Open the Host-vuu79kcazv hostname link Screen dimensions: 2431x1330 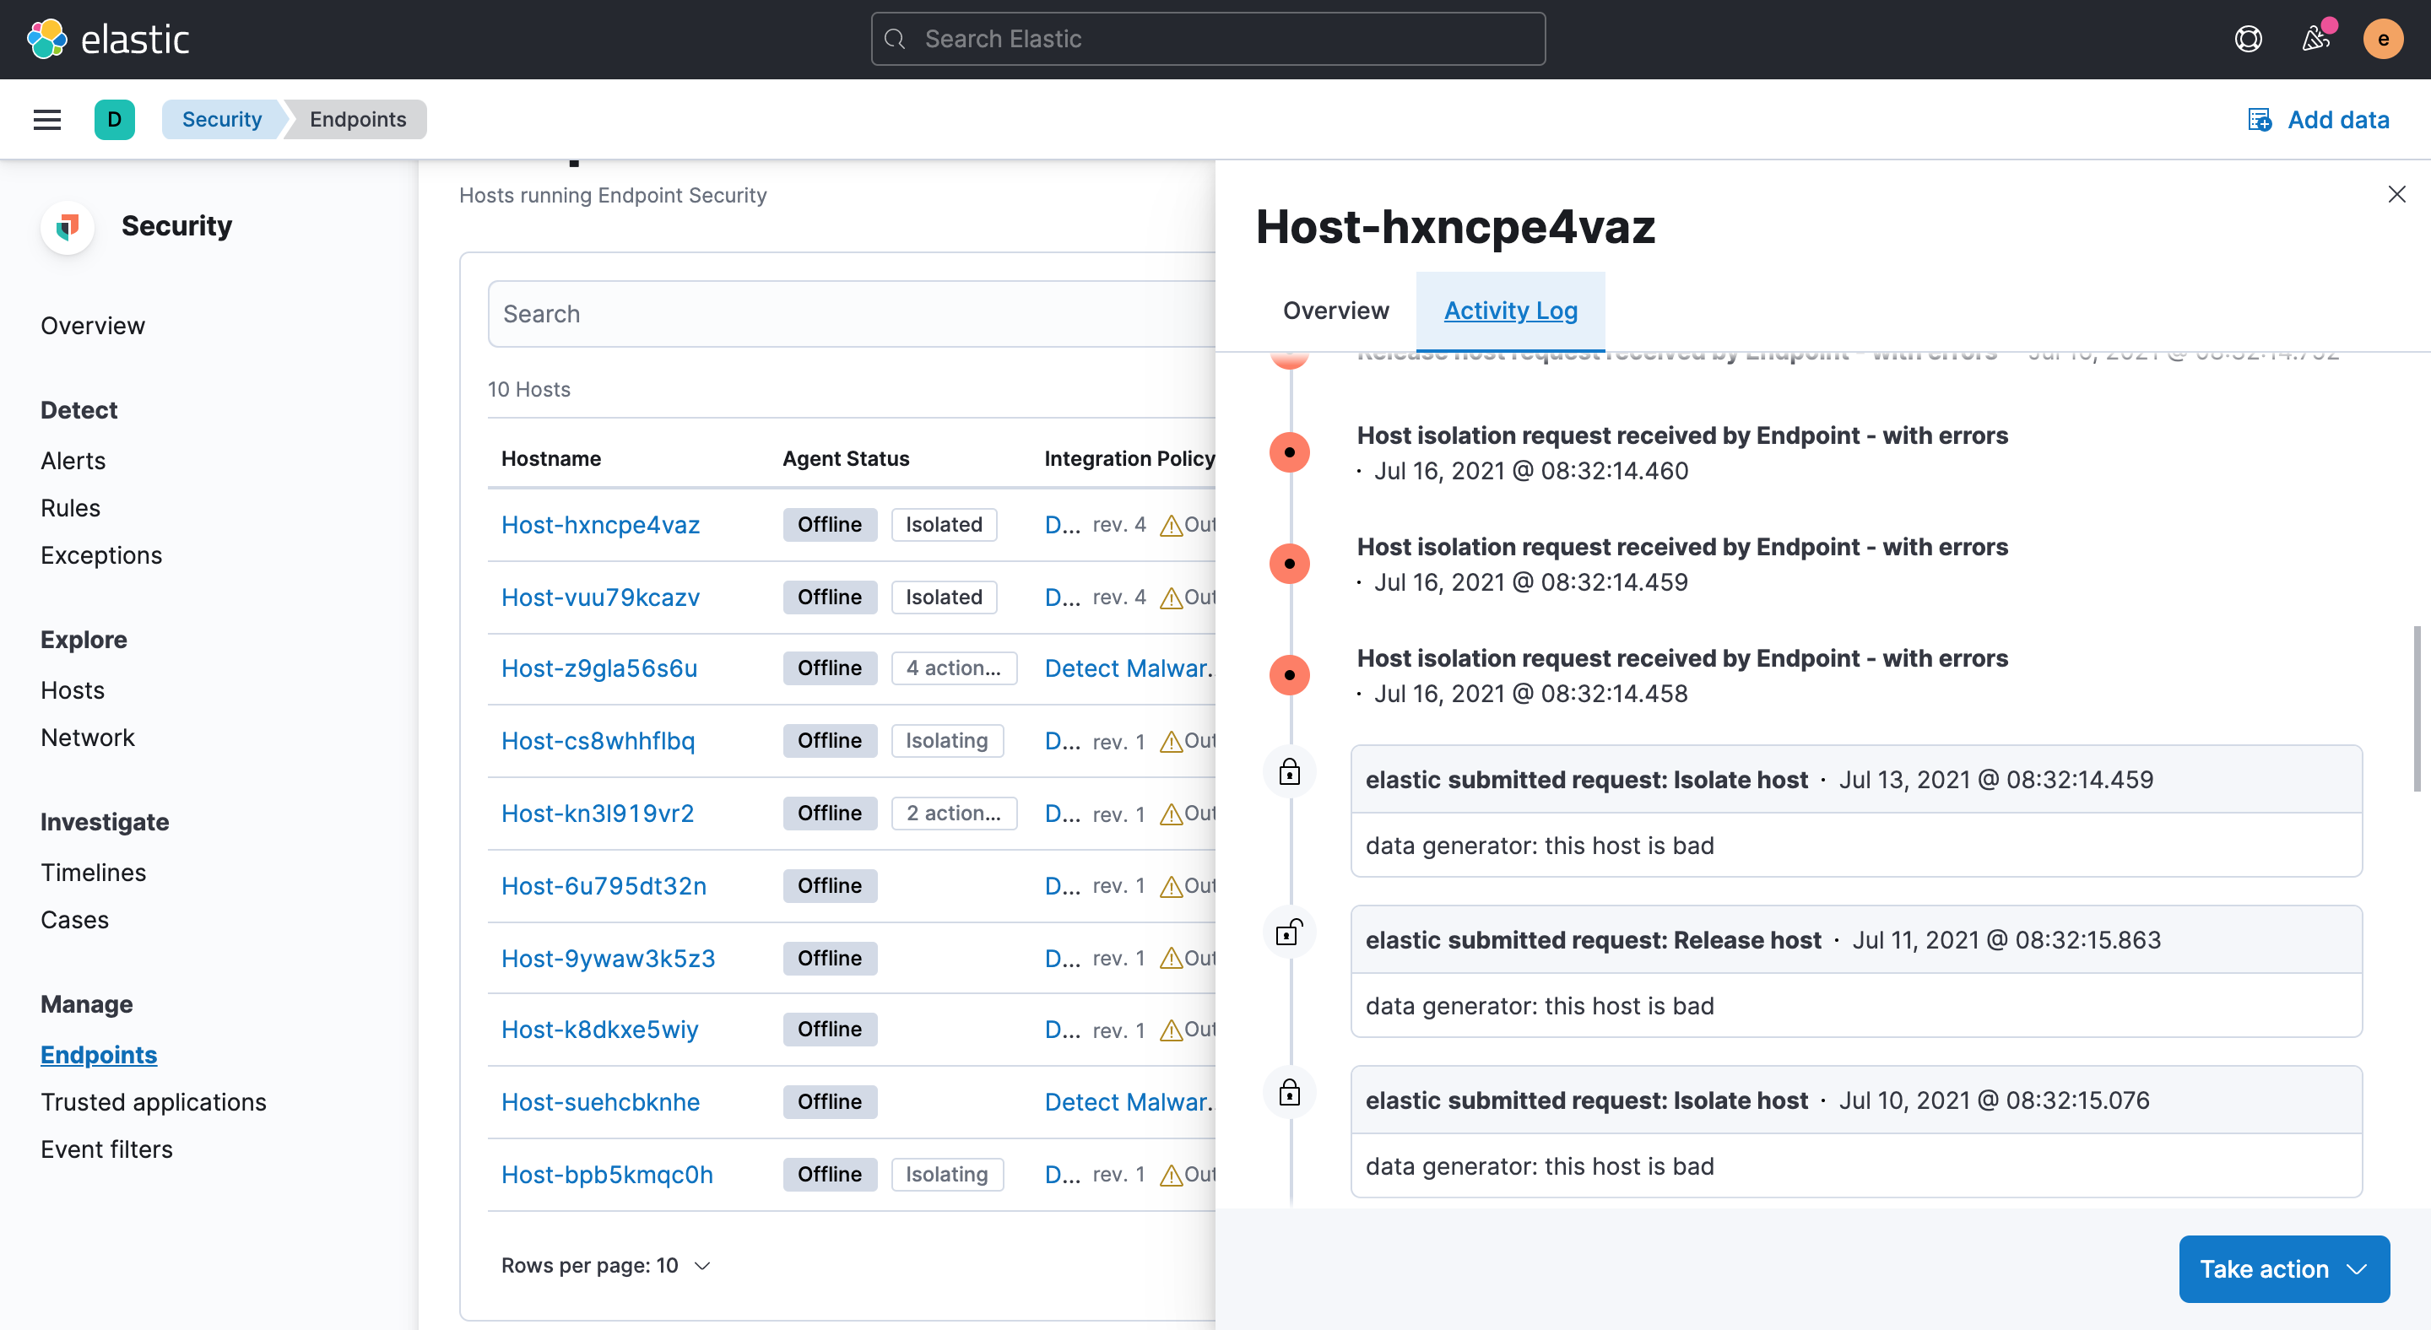pyautogui.click(x=600, y=597)
